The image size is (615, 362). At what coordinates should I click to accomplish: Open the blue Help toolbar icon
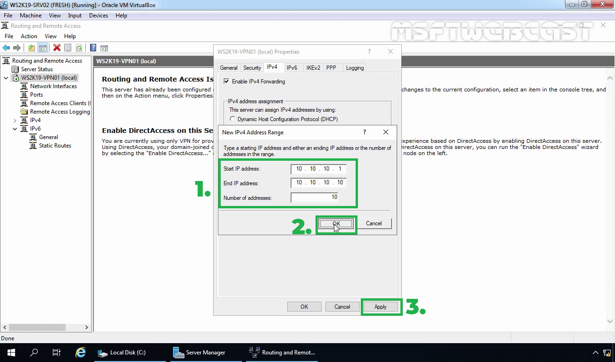[93, 48]
